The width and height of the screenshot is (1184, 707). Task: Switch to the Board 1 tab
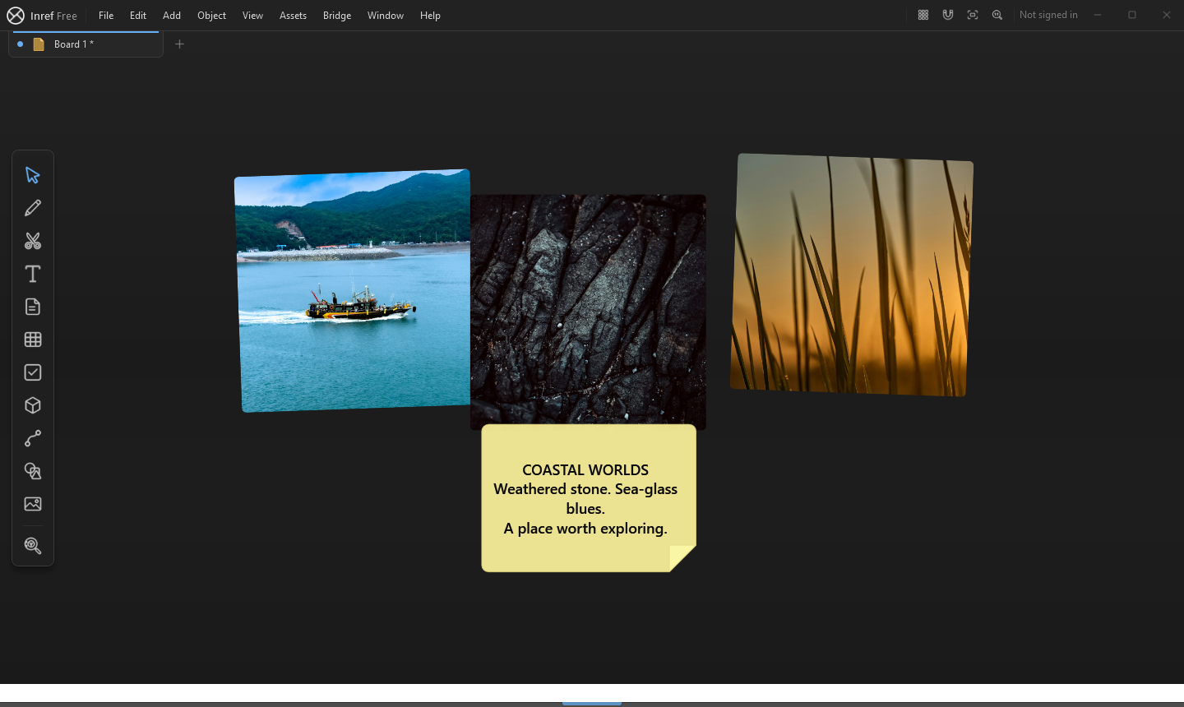pyautogui.click(x=86, y=44)
